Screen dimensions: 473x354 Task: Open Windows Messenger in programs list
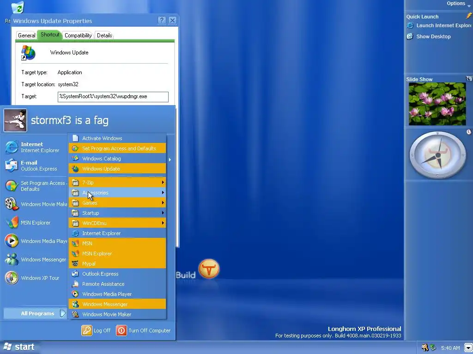point(117,304)
